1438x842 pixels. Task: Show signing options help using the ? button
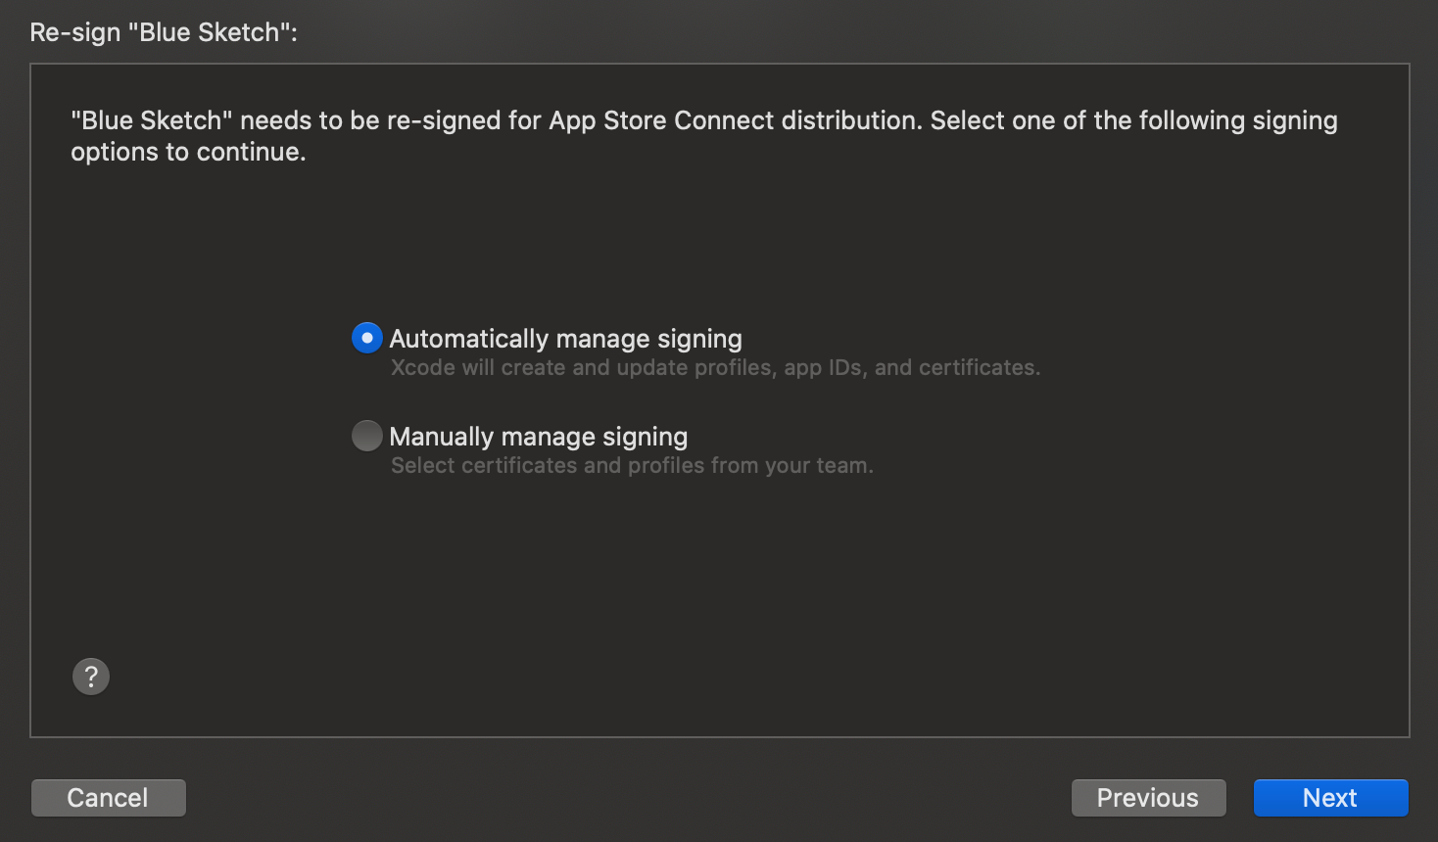(x=91, y=677)
